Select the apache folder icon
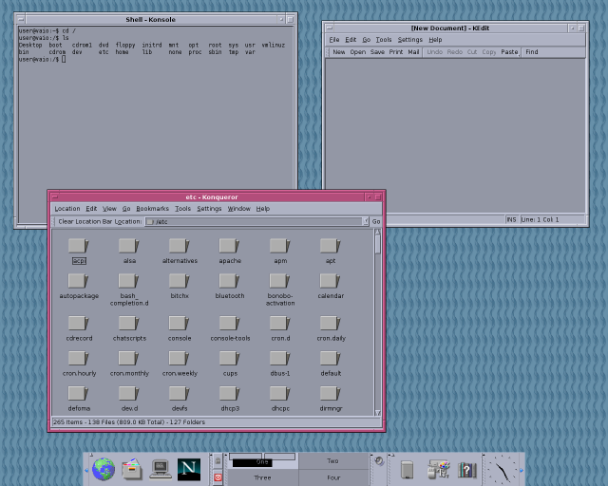This screenshot has width=608, height=486. coord(230,246)
